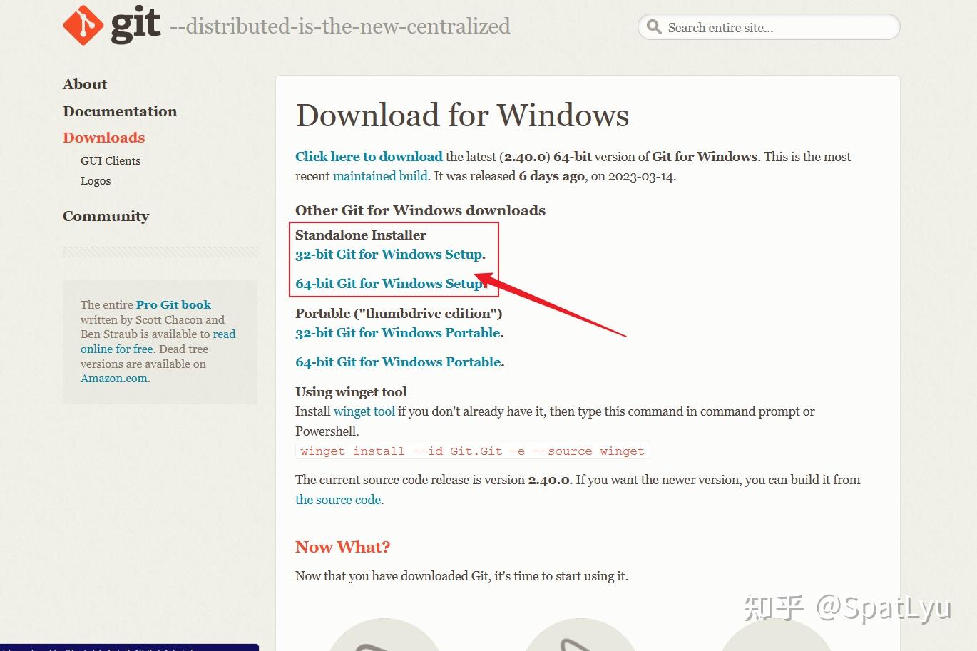View the source code link

(x=337, y=500)
